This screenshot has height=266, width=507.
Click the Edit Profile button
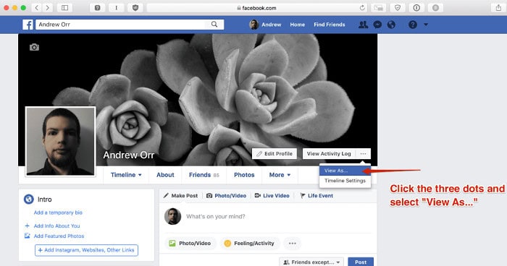(275, 154)
